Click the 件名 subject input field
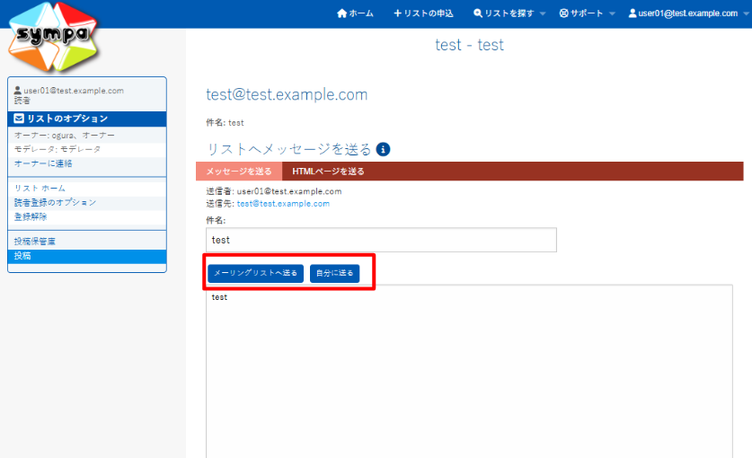This screenshot has width=752, height=458. tap(381, 240)
